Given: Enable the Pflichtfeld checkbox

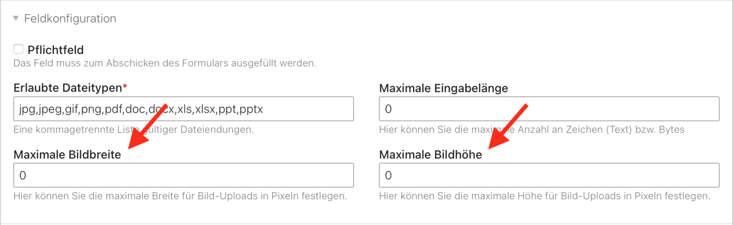Looking at the screenshot, I should (x=19, y=49).
